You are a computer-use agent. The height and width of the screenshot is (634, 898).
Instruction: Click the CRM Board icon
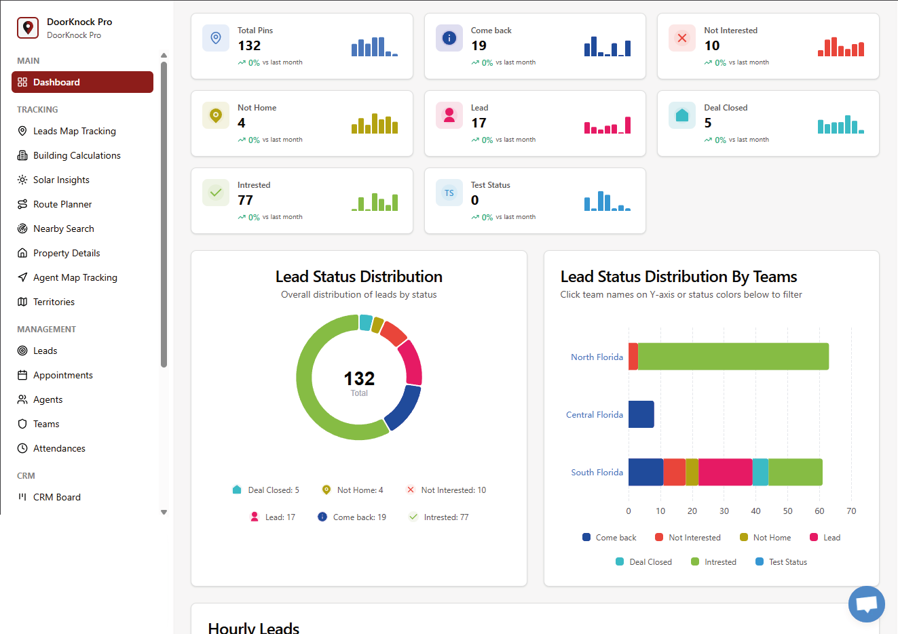22,497
